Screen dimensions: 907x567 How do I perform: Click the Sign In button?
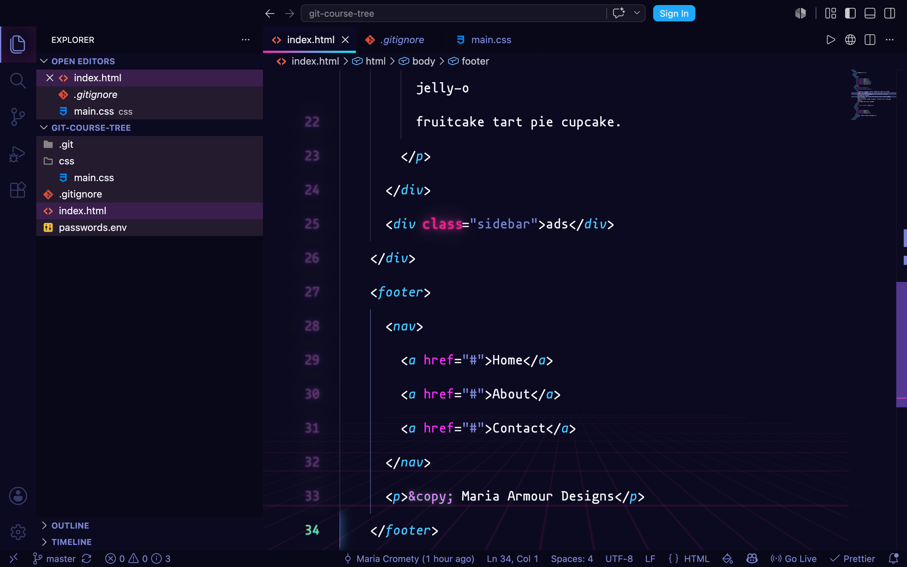pos(674,14)
